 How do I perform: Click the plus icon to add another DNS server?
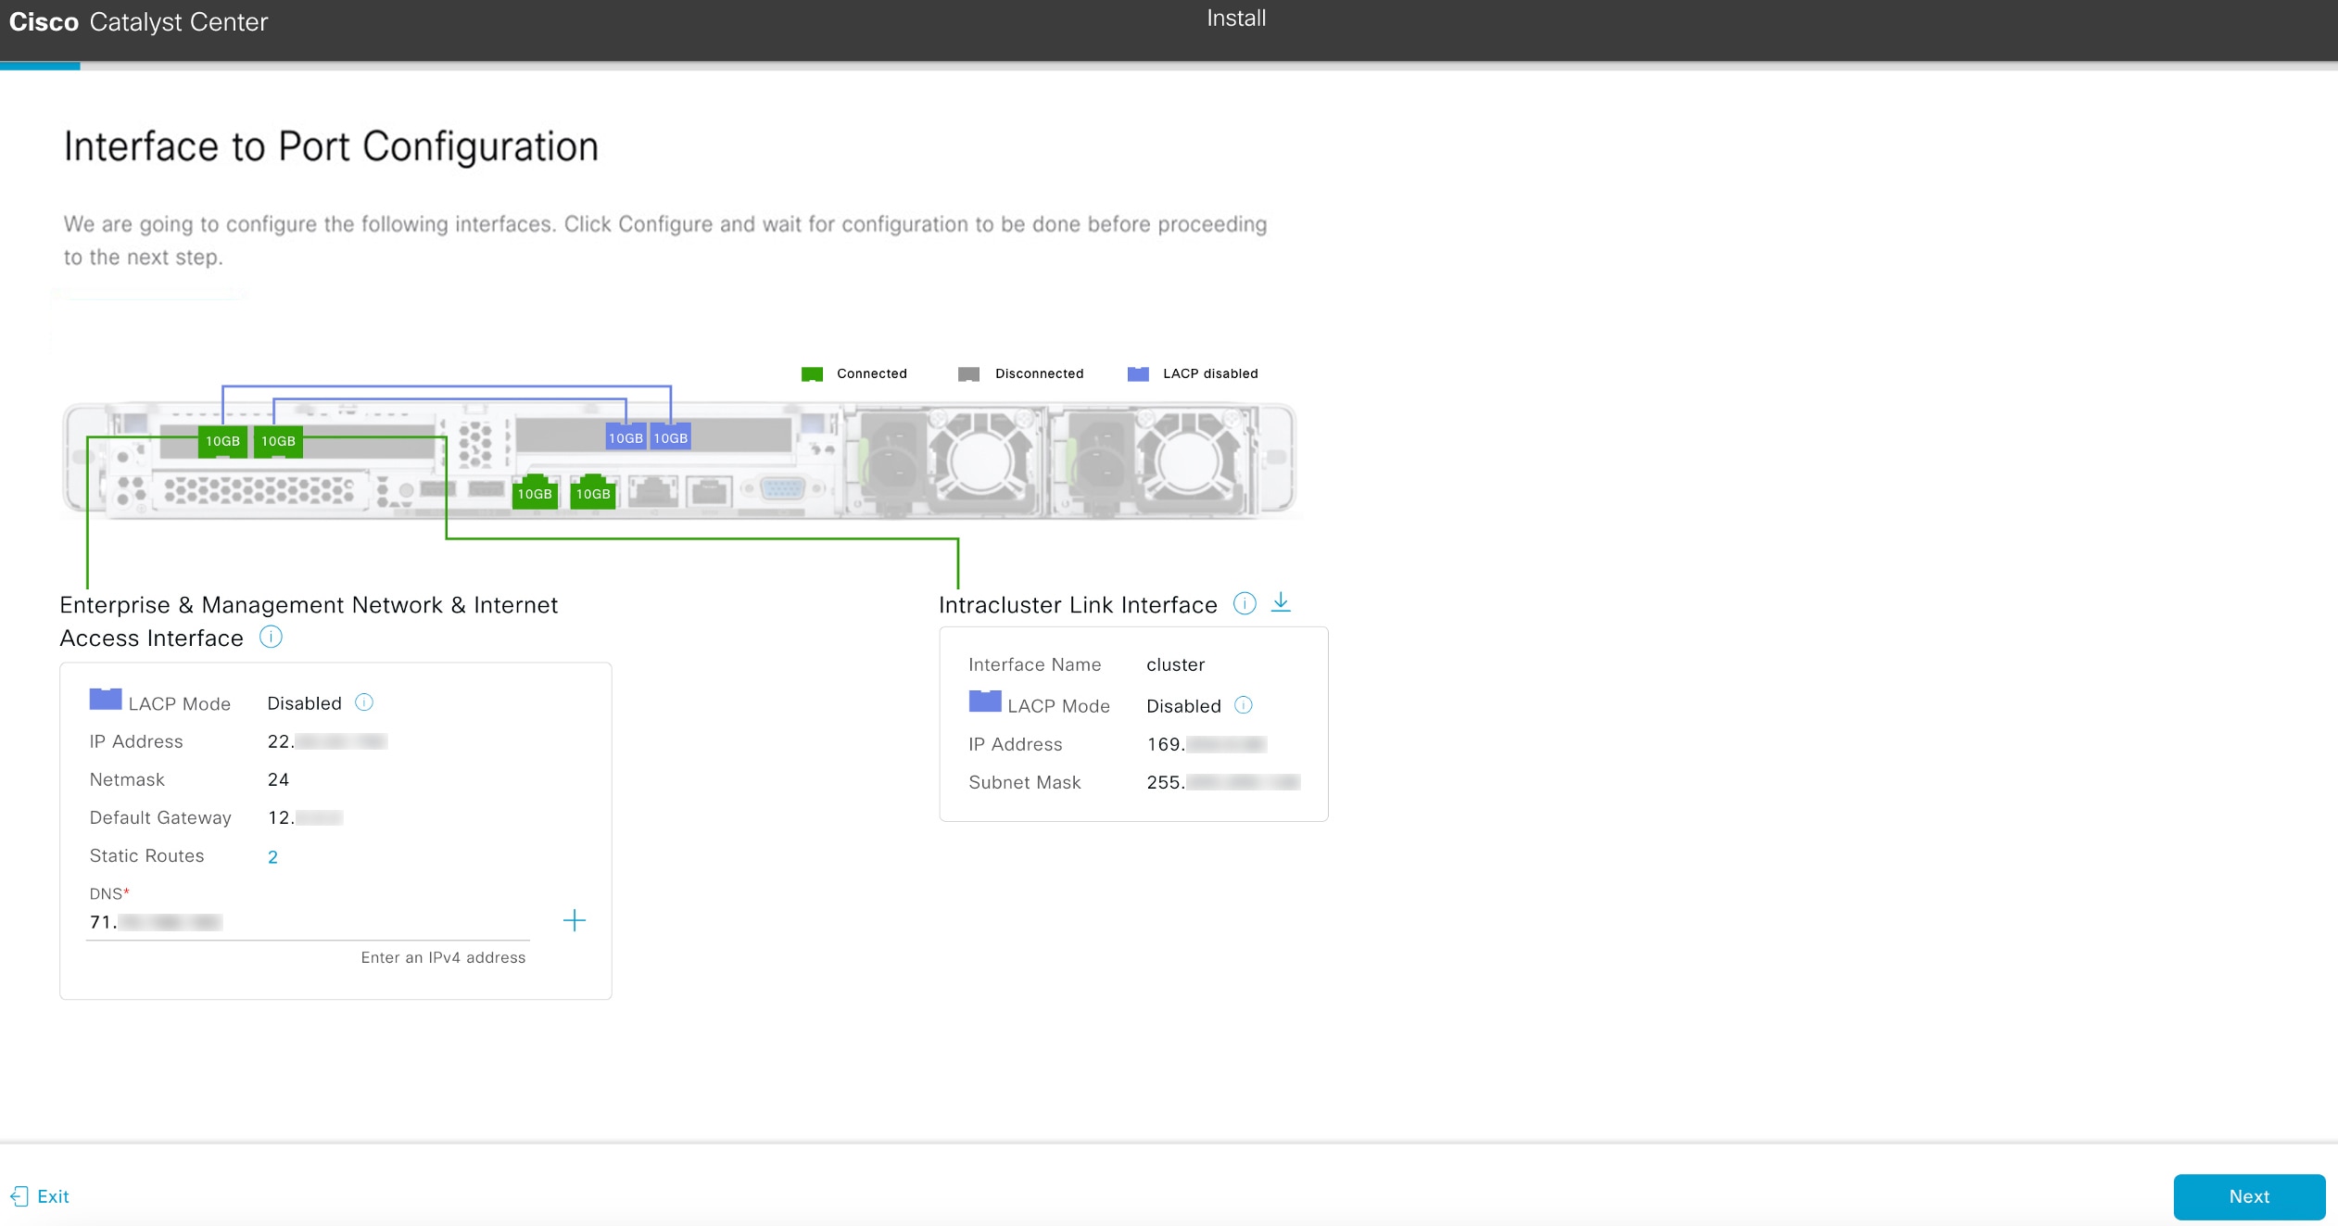pos(574,920)
